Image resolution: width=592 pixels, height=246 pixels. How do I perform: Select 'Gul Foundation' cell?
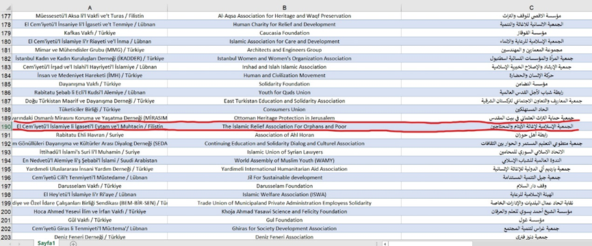284,220
